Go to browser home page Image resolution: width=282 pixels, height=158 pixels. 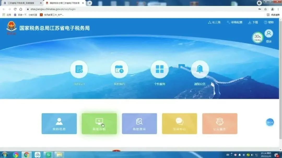(21, 9)
